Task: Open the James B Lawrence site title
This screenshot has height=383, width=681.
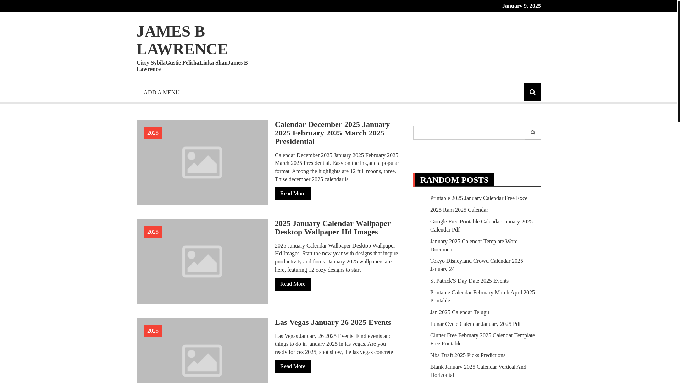Action: point(182,40)
